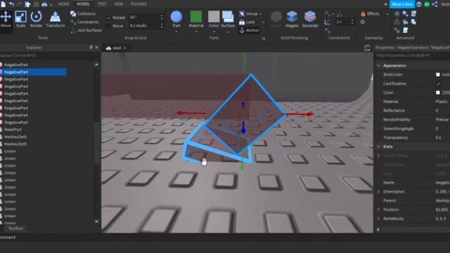The width and height of the screenshot is (450, 253).
Task: Open the MODEL ribbon tab
Action: [83, 4]
